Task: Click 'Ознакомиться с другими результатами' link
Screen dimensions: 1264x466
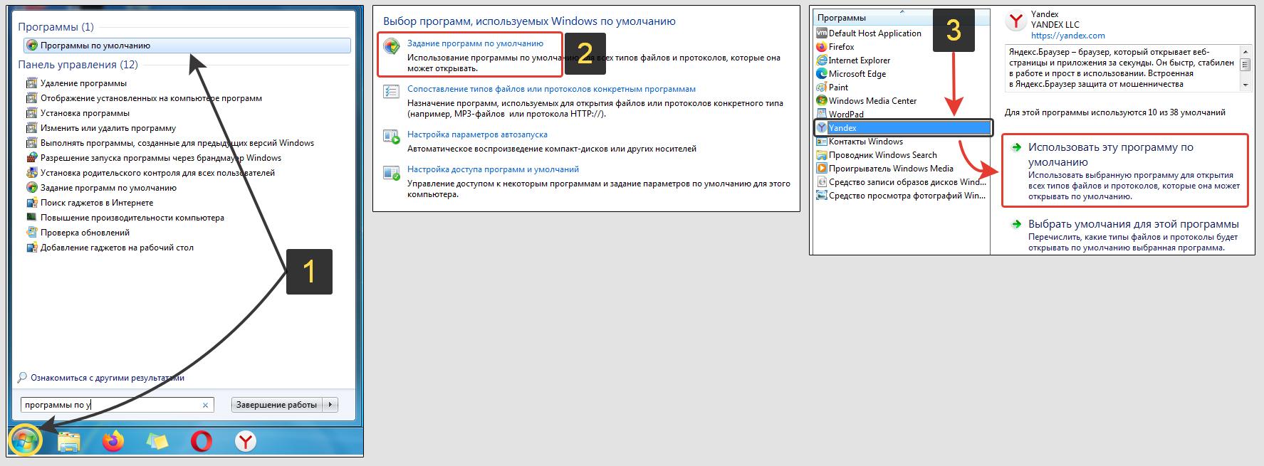Action: click(x=108, y=378)
